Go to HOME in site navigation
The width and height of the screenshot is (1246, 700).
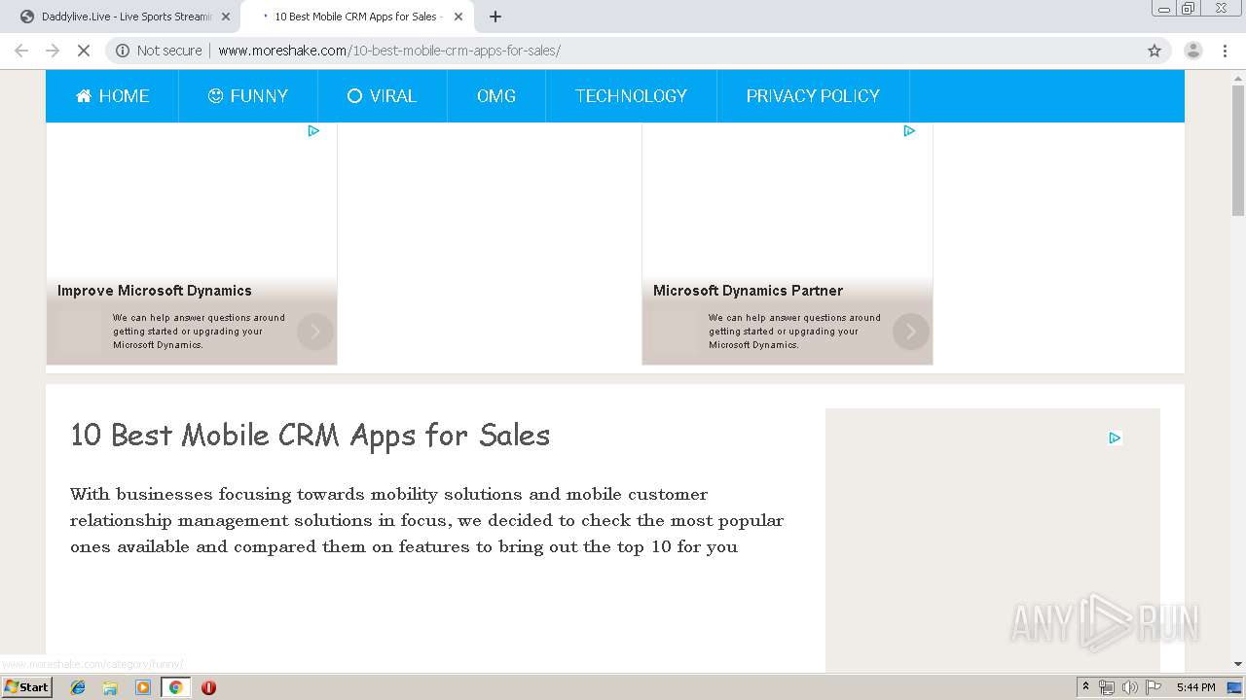pos(113,96)
